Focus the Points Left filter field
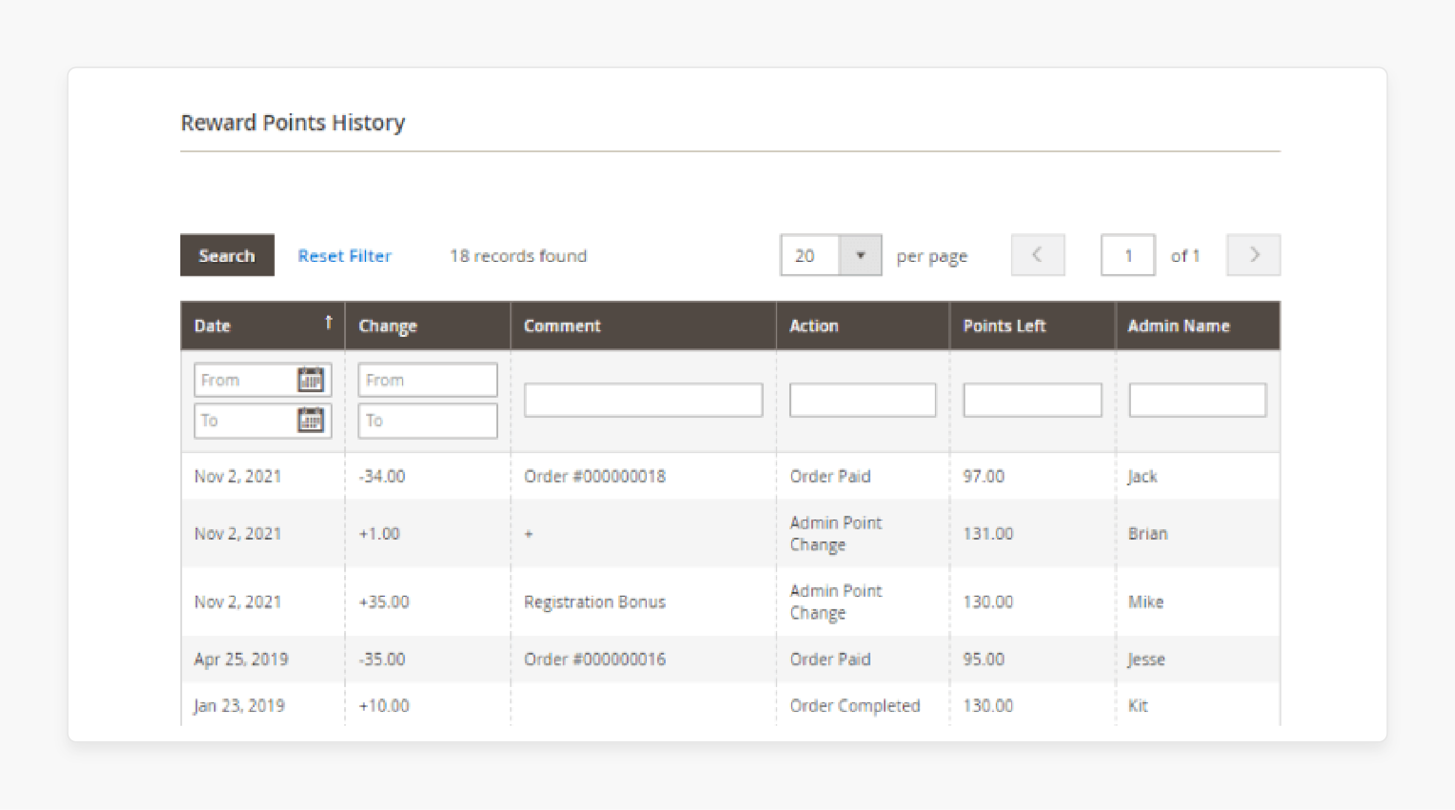This screenshot has height=810, width=1455. (1032, 400)
